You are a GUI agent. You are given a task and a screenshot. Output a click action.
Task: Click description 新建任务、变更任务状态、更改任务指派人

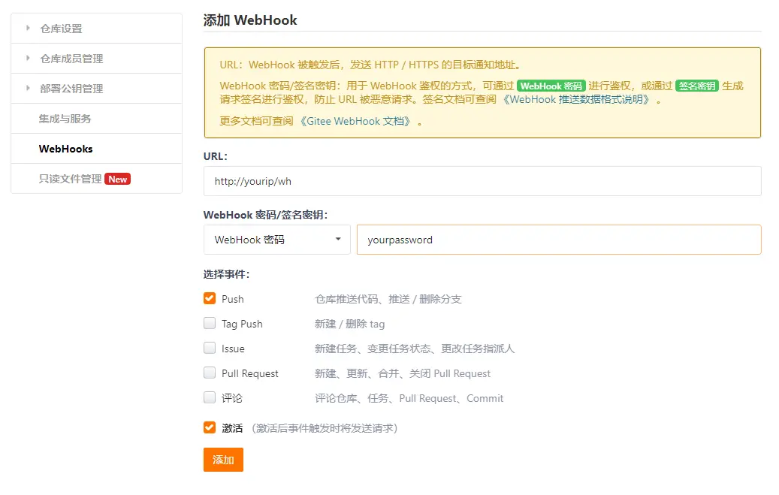point(415,349)
